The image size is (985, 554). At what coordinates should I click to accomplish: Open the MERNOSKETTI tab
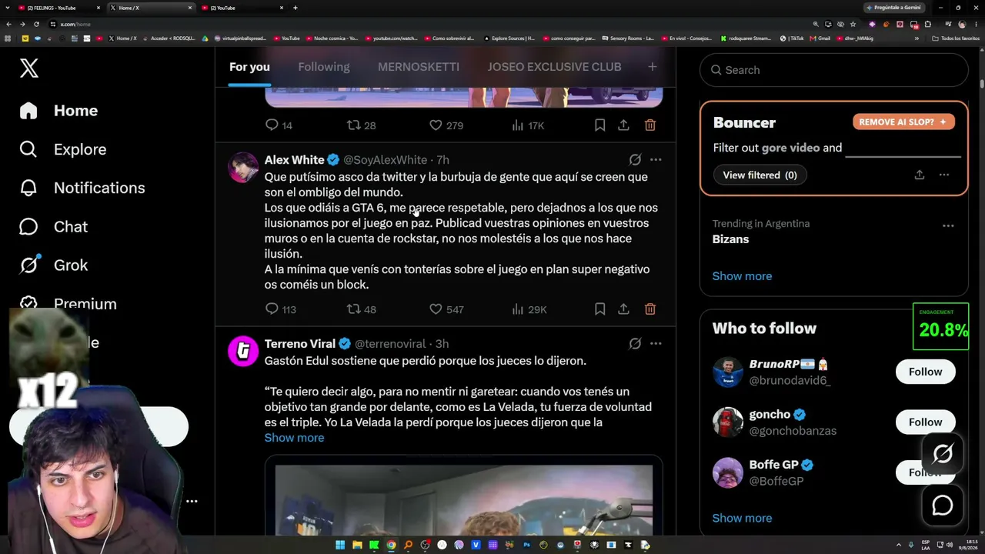[419, 67]
